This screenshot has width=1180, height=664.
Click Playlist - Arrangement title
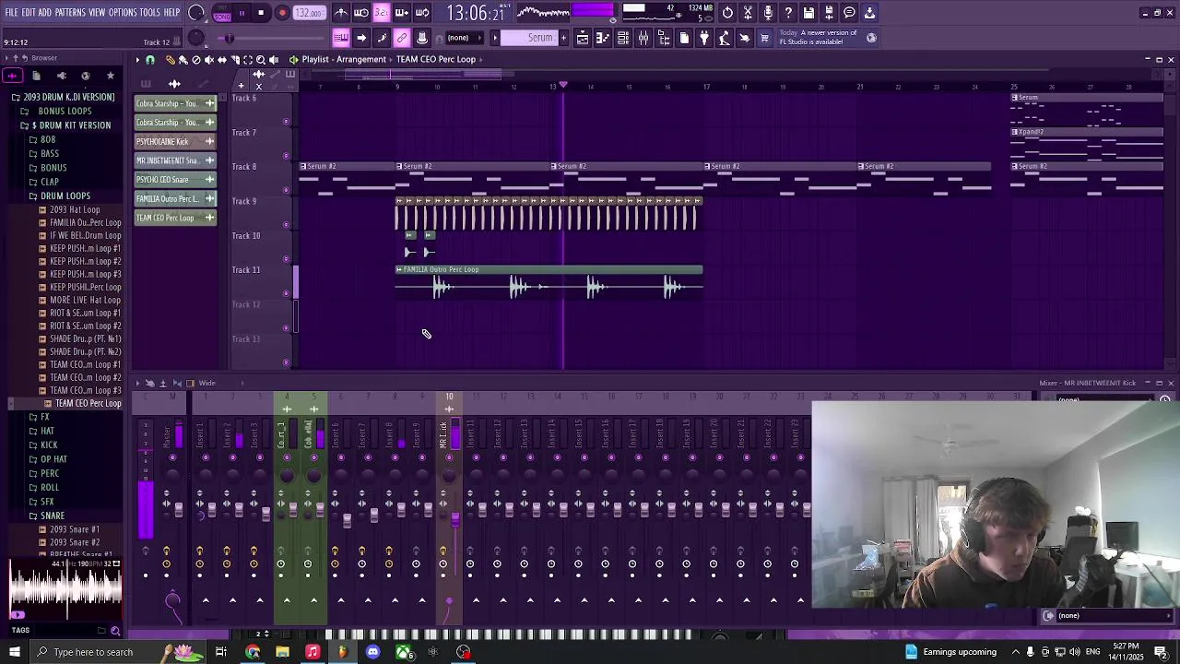(344, 59)
